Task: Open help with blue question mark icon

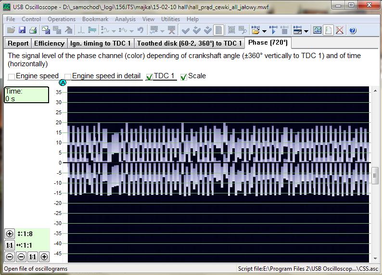Action: (353, 30)
